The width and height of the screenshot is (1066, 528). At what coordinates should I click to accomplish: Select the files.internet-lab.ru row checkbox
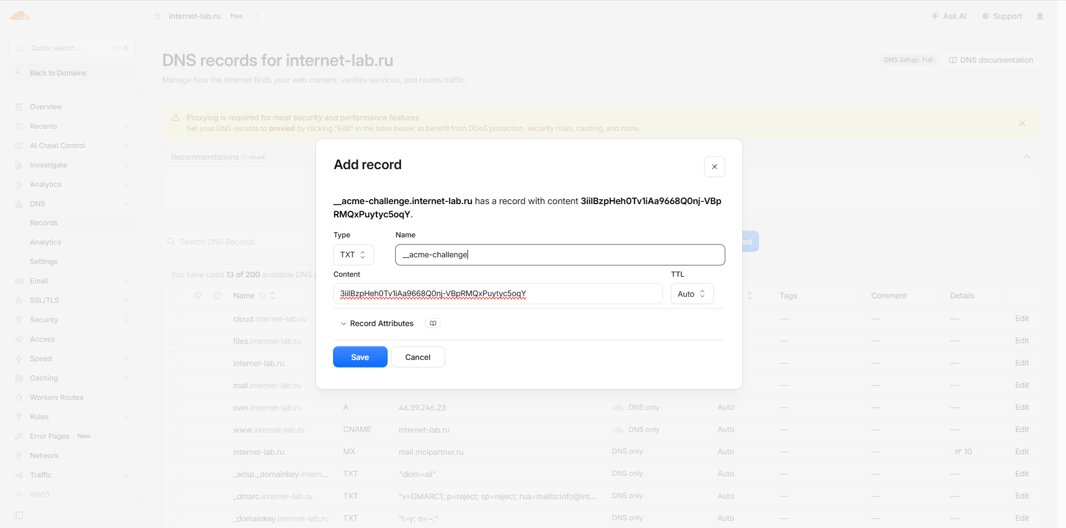pyautogui.click(x=175, y=341)
